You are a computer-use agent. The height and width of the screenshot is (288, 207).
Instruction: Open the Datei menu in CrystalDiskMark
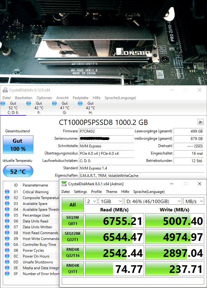pyautogui.click(x=66, y=192)
